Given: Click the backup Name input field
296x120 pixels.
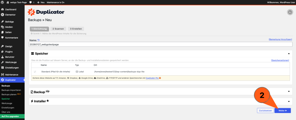Looking at the screenshot, I should tap(161, 44).
